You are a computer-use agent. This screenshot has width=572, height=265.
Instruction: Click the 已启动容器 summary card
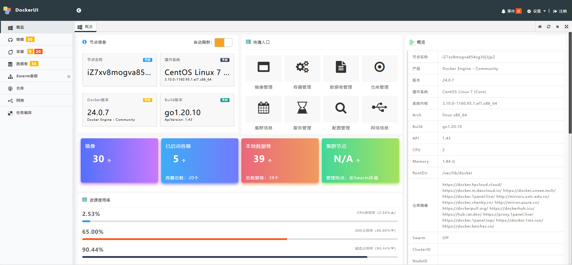pos(200,161)
